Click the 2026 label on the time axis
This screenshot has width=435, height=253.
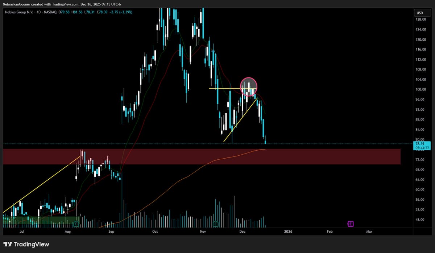click(289, 231)
